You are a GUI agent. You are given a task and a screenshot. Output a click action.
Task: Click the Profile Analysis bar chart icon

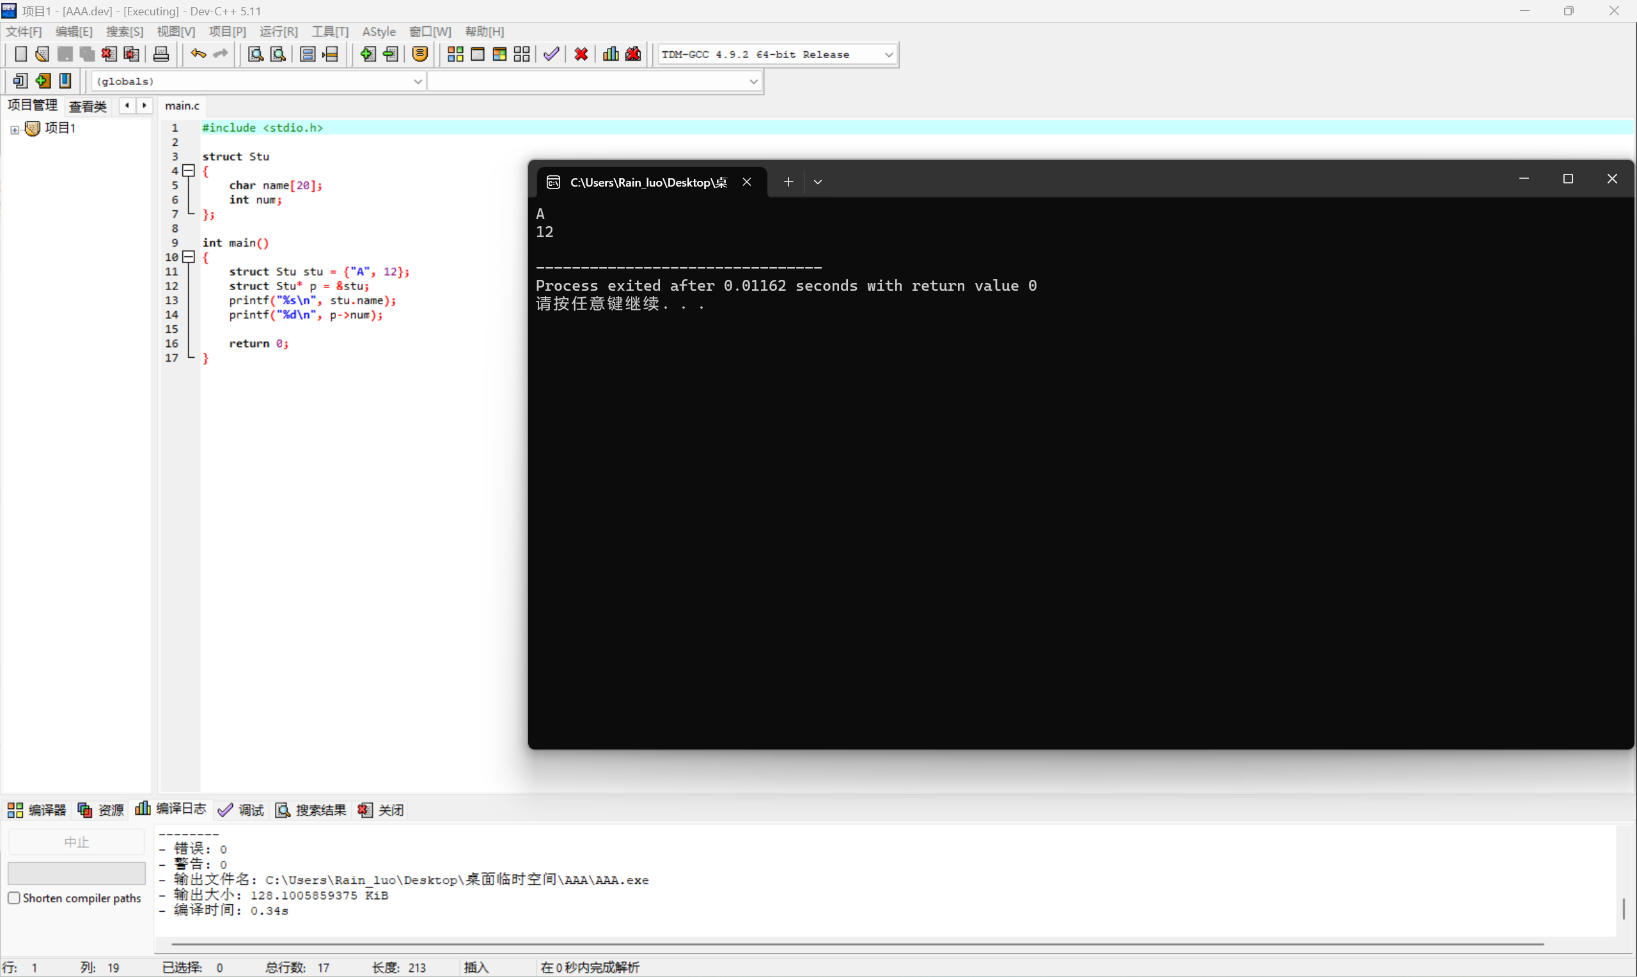click(x=611, y=55)
